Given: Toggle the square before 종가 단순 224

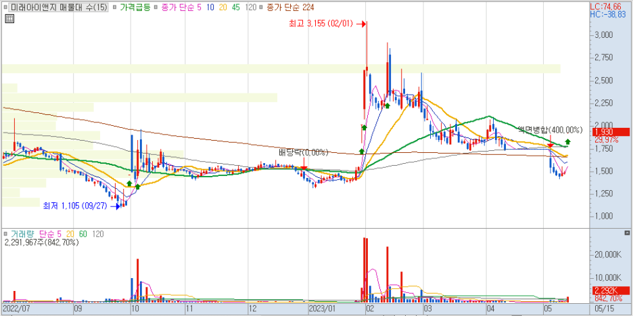Looking at the screenshot, I should click(x=262, y=7).
